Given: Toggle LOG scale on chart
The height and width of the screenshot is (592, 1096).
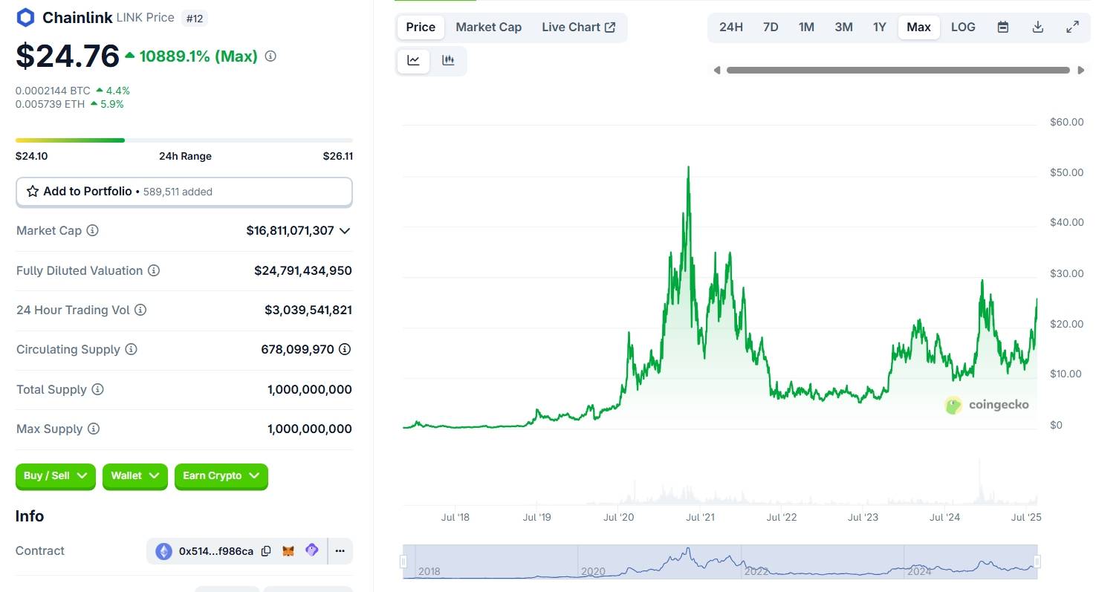Looking at the screenshot, I should (963, 27).
